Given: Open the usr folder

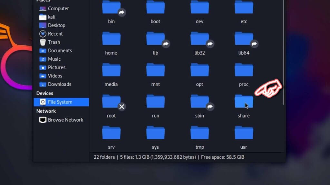Looking at the screenshot, I should [244, 133].
